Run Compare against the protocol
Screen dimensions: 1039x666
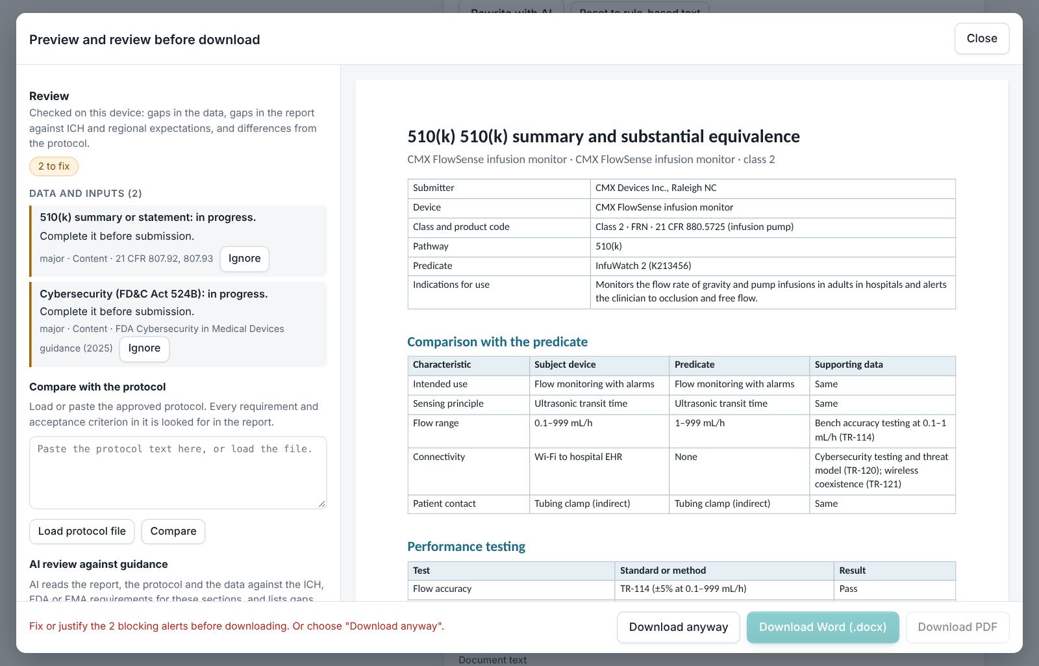point(173,532)
